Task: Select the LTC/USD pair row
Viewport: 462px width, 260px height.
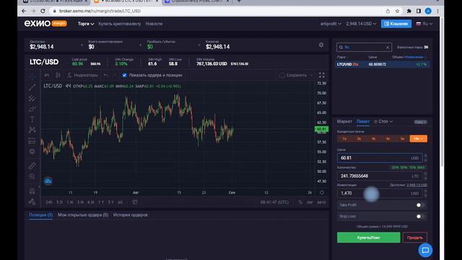Action: (382, 64)
